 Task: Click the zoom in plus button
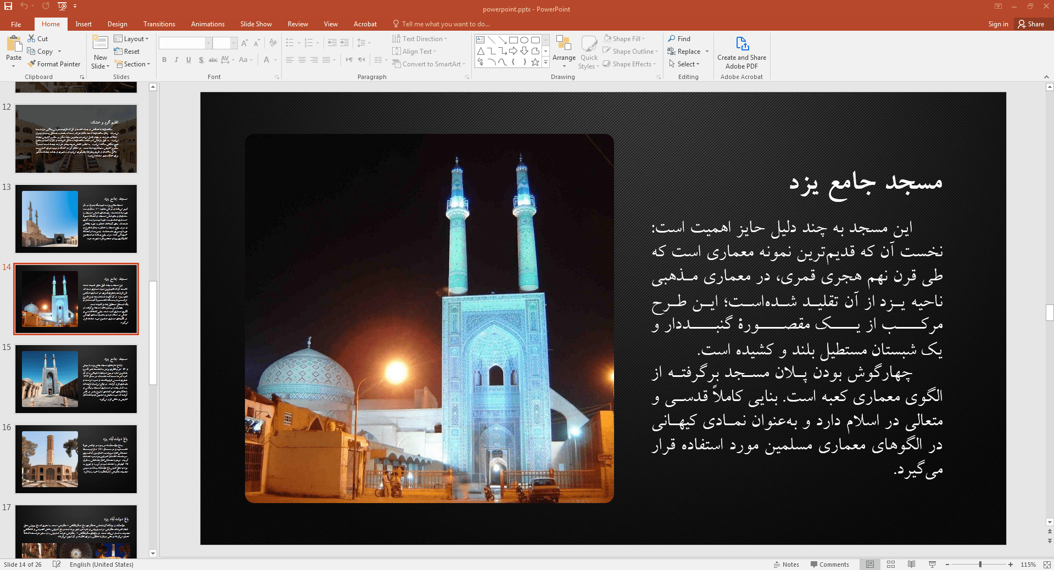[1010, 565]
